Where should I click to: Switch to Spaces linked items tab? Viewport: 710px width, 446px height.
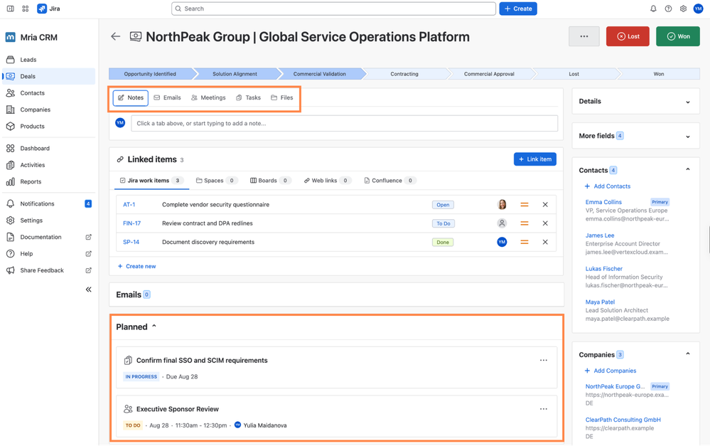click(x=217, y=181)
